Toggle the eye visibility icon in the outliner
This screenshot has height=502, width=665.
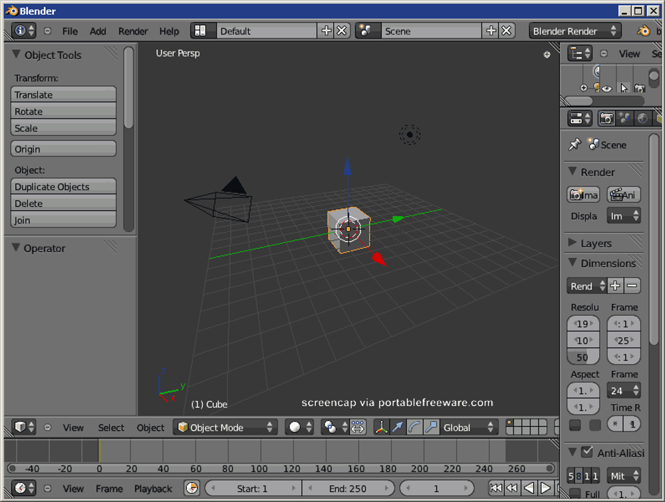[607, 88]
